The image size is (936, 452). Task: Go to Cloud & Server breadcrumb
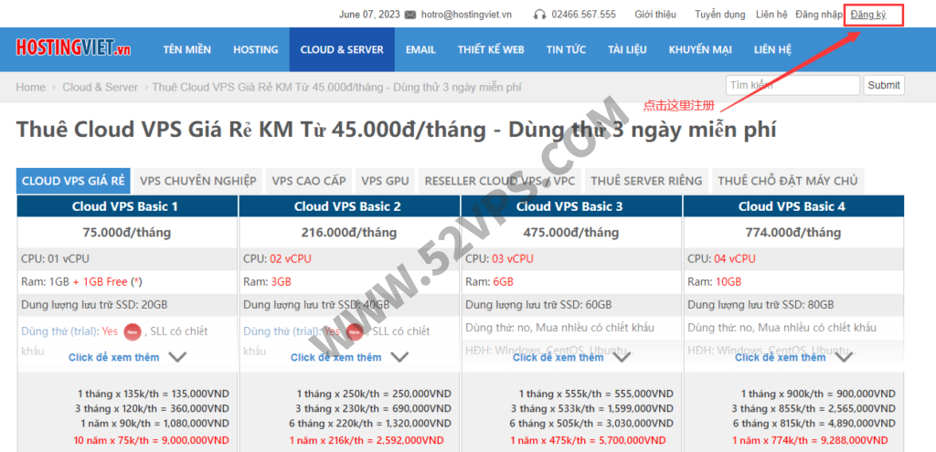pyautogui.click(x=101, y=87)
